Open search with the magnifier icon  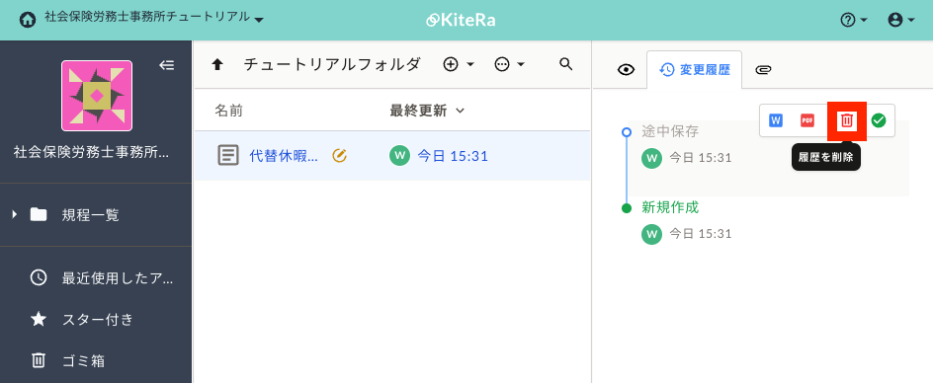pos(566,64)
